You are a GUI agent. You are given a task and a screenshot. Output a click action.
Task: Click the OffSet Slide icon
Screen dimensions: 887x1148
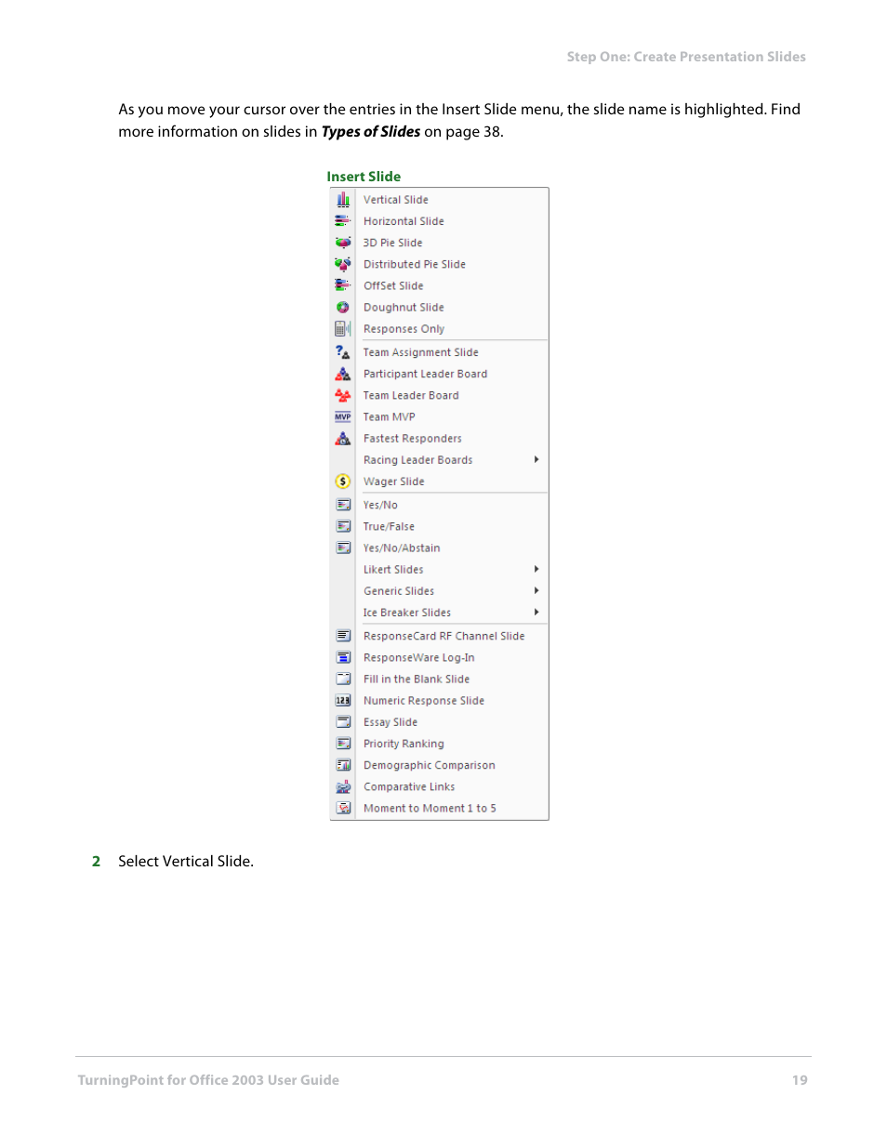point(343,285)
